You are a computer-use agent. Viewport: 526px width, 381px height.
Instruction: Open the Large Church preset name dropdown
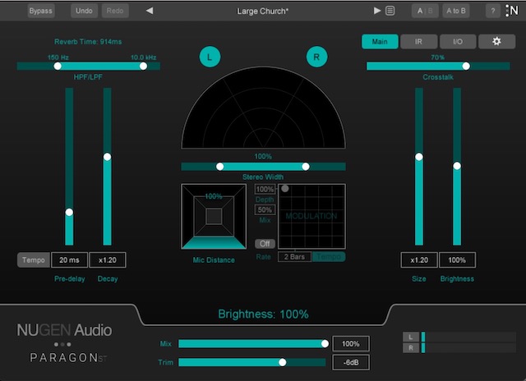point(263,11)
